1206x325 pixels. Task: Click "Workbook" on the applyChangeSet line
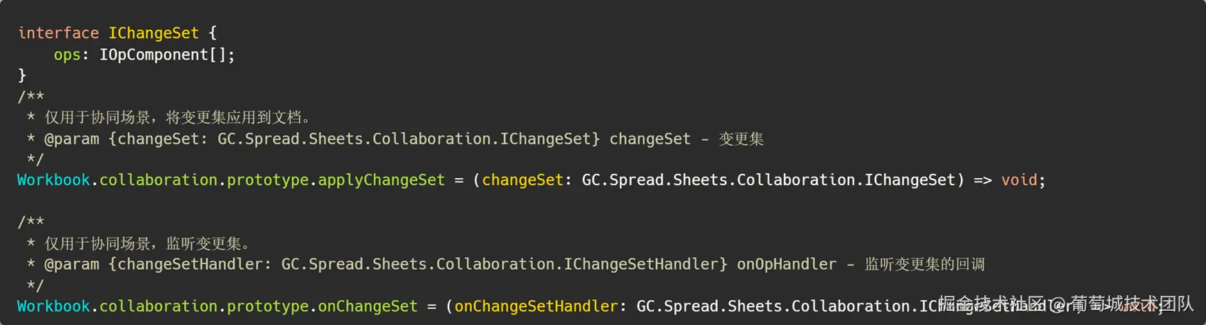click(x=53, y=180)
